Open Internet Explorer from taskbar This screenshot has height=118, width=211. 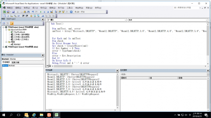(x=34, y=115)
